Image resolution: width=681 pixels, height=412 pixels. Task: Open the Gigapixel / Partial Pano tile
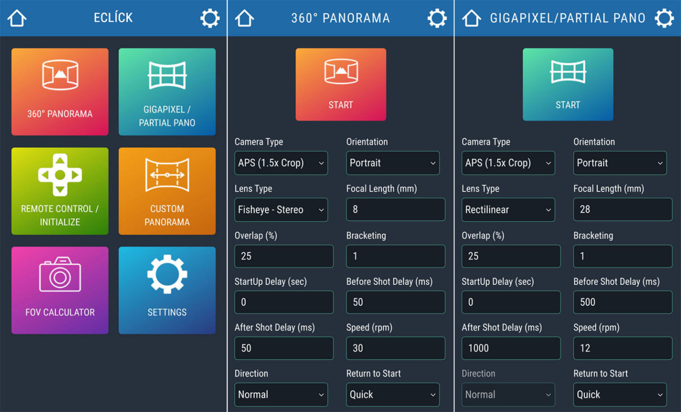(x=167, y=92)
